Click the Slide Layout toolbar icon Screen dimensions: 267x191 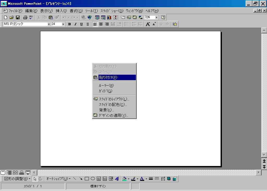point(129,17)
